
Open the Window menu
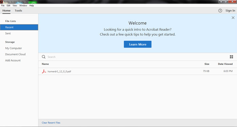click(x=23, y=6)
